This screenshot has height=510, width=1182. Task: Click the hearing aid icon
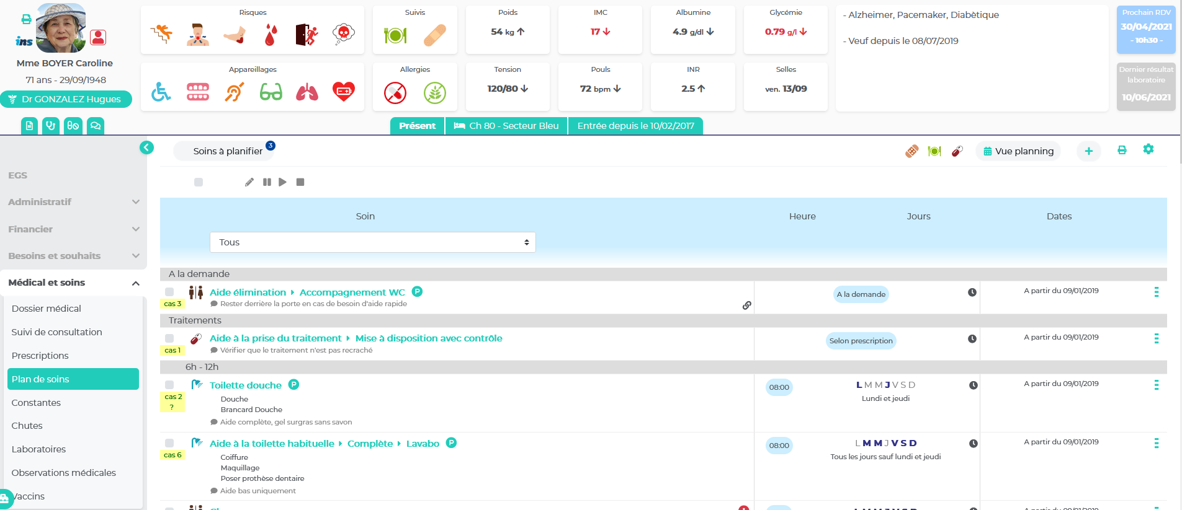[x=234, y=92]
